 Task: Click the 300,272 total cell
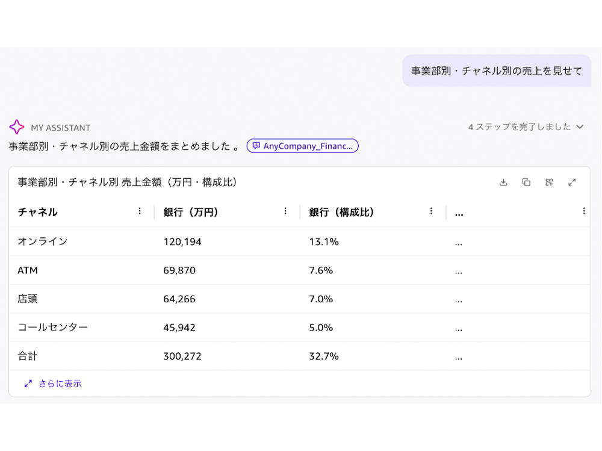[x=182, y=356]
